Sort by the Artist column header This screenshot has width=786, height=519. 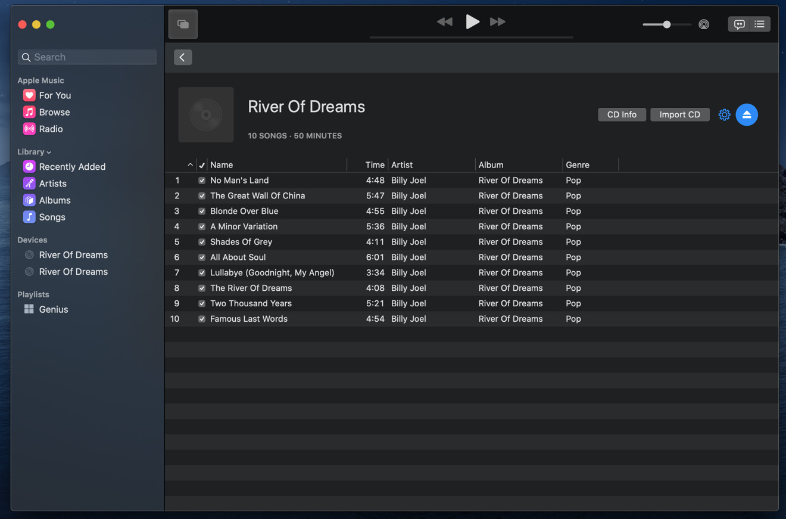pyautogui.click(x=402, y=165)
